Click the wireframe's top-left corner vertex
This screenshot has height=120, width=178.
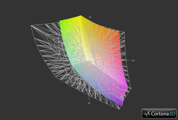pyautogui.click(x=31, y=25)
